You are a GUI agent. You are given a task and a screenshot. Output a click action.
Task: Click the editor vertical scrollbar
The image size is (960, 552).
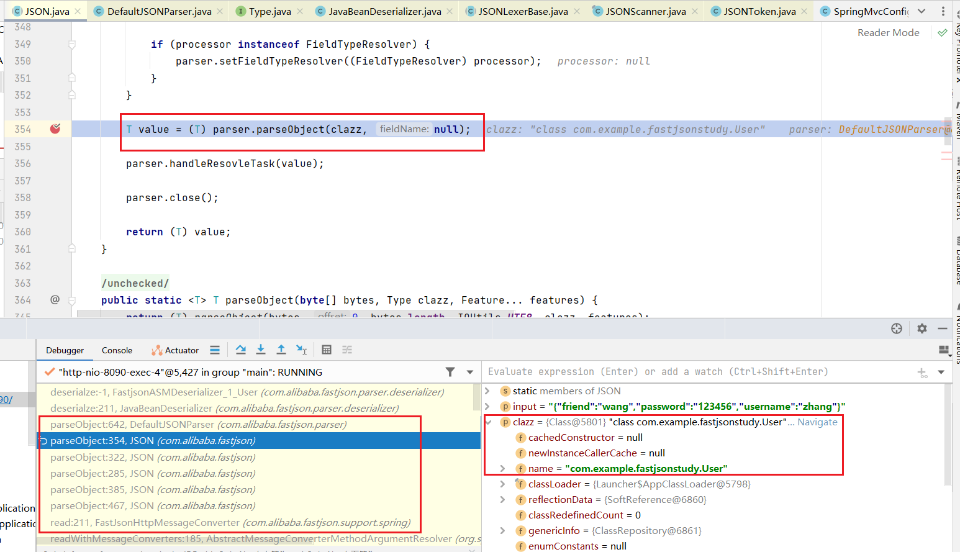(x=948, y=130)
